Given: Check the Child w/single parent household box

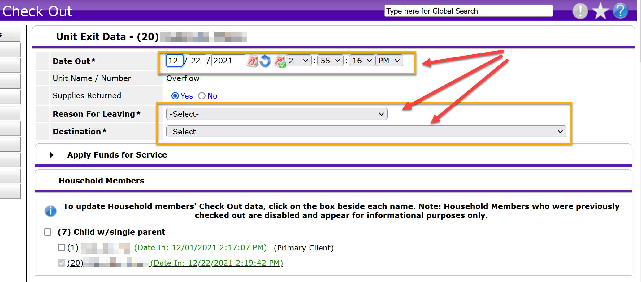Looking at the screenshot, I should pos(48,232).
